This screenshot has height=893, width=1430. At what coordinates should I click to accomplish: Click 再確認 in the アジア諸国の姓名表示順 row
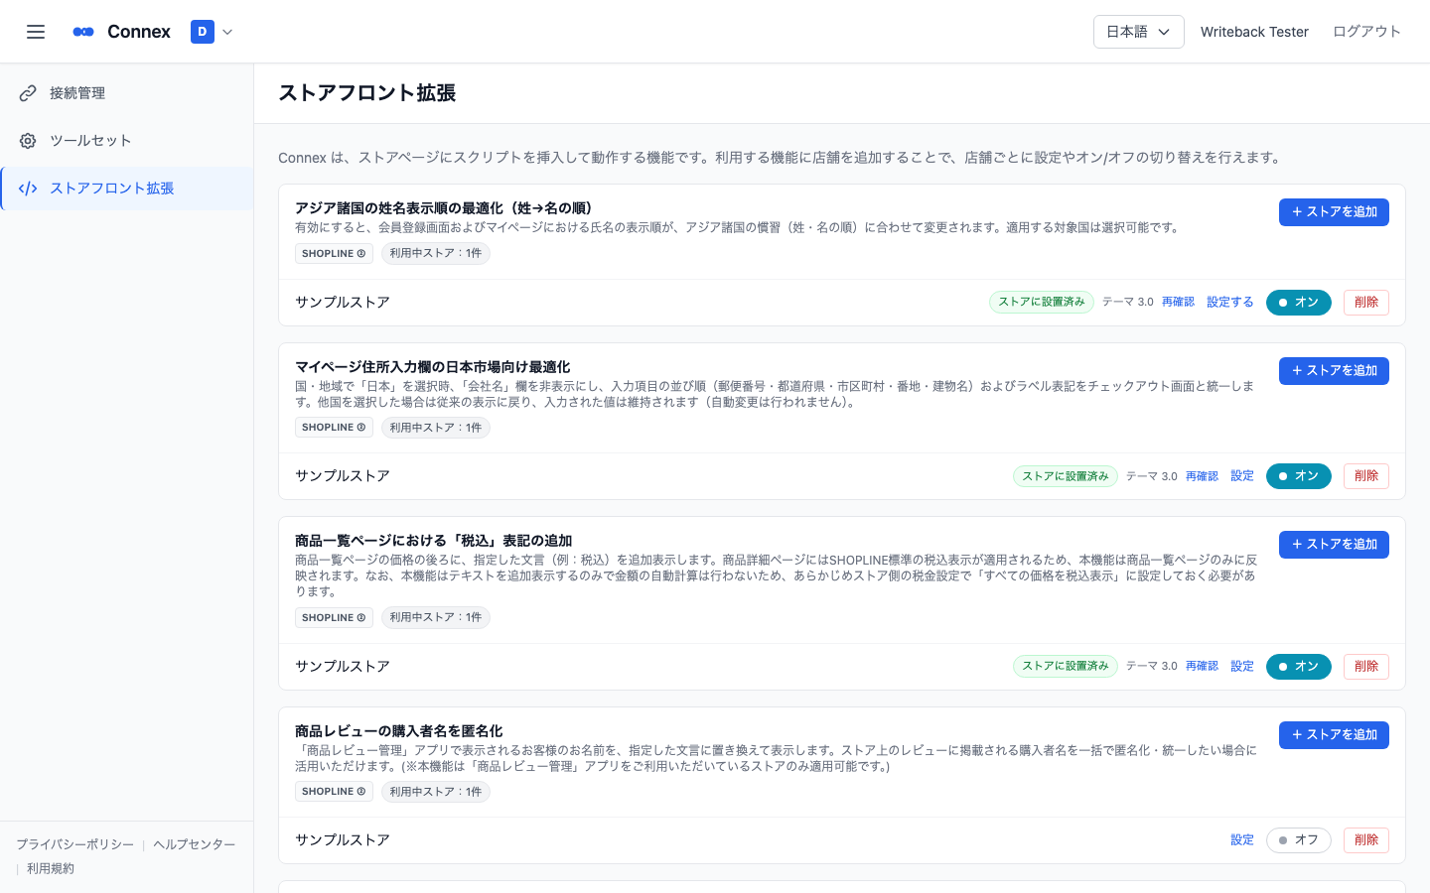[x=1178, y=303]
